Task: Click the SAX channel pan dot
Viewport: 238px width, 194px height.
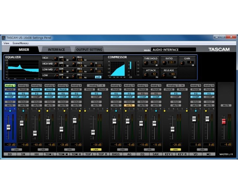Action: pyautogui.click(x=156, y=111)
